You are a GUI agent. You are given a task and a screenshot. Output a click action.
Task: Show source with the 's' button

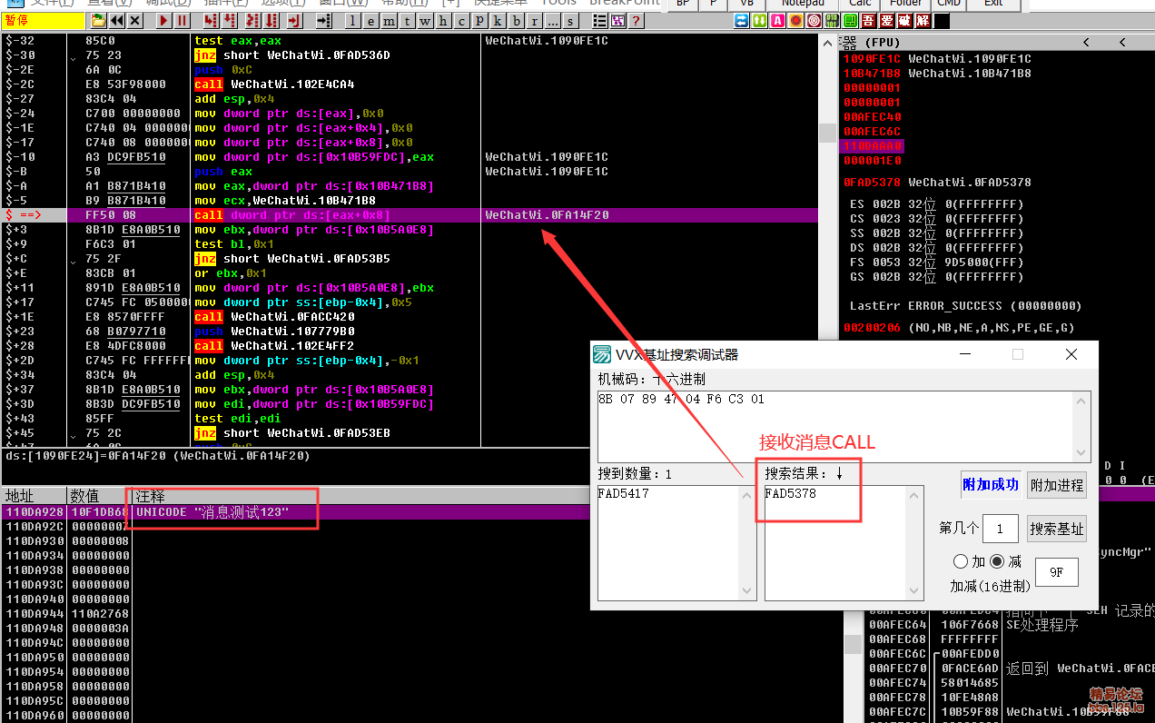point(570,20)
